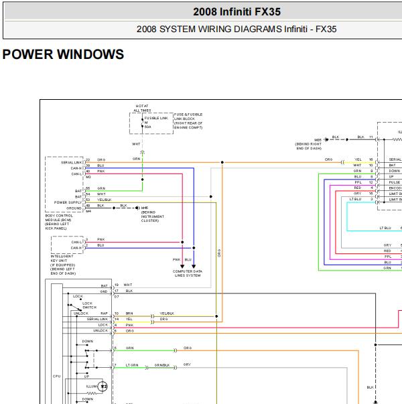Click the "HOT AT ALL TIMES" label
The width and height of the screenshot is (402, 404).
click(x=142, y=109)
